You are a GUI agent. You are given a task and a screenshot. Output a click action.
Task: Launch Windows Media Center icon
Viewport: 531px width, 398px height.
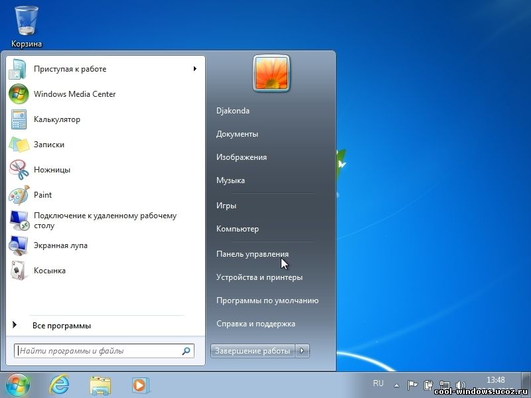click(x=19, y=94)
